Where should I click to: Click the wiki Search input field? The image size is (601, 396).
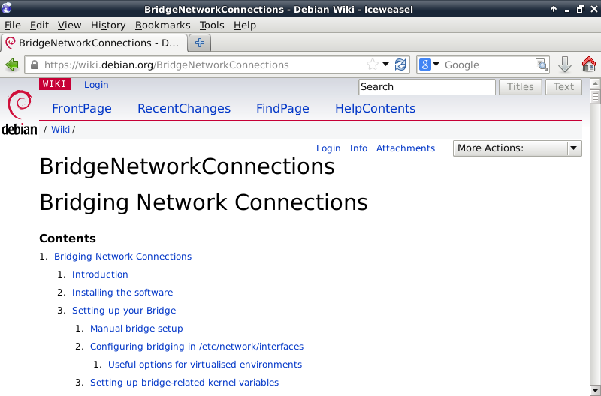click(x=427, y=86)
